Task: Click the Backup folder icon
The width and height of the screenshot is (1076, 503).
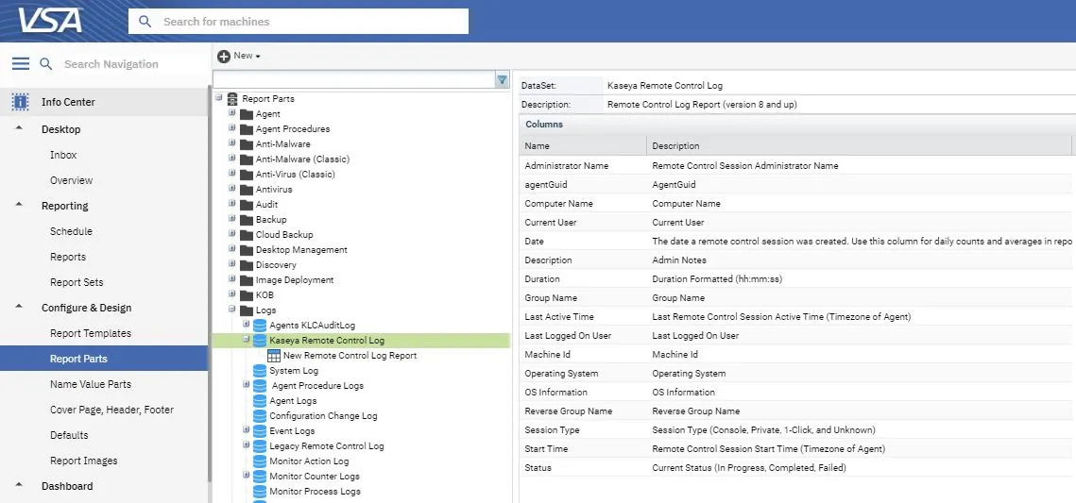Action: pos(247,220)
